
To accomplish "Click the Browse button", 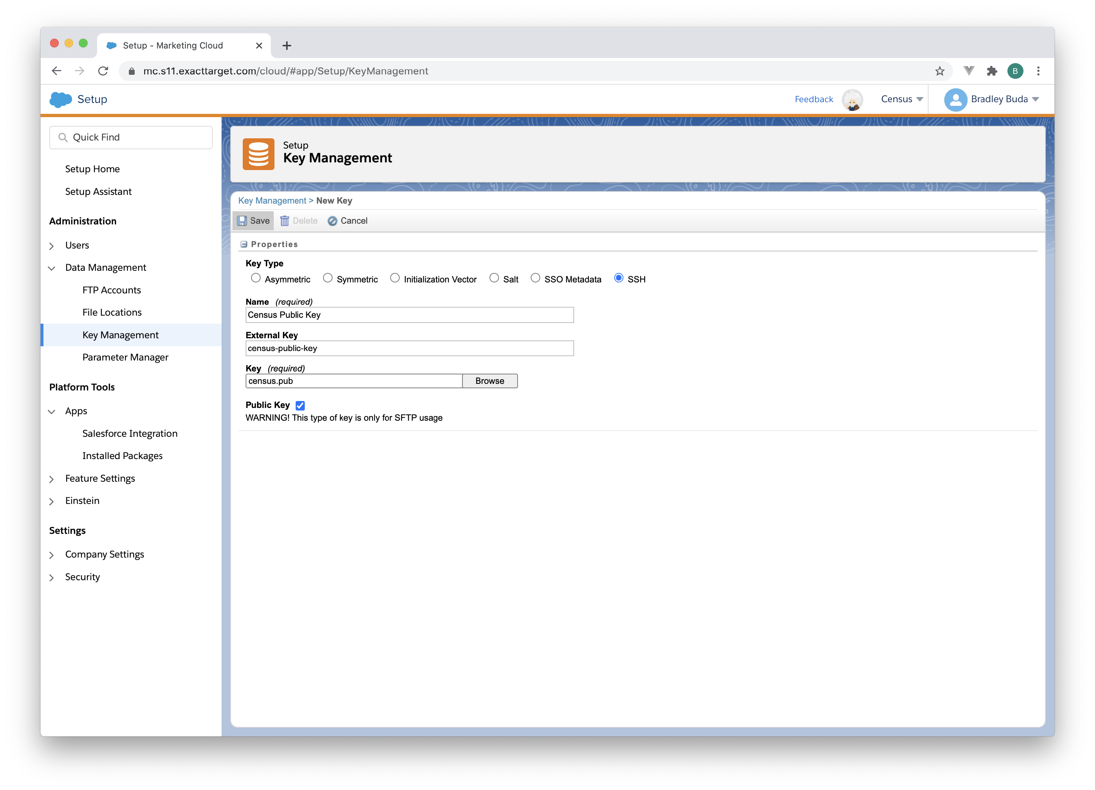I will tap(489, 381).
